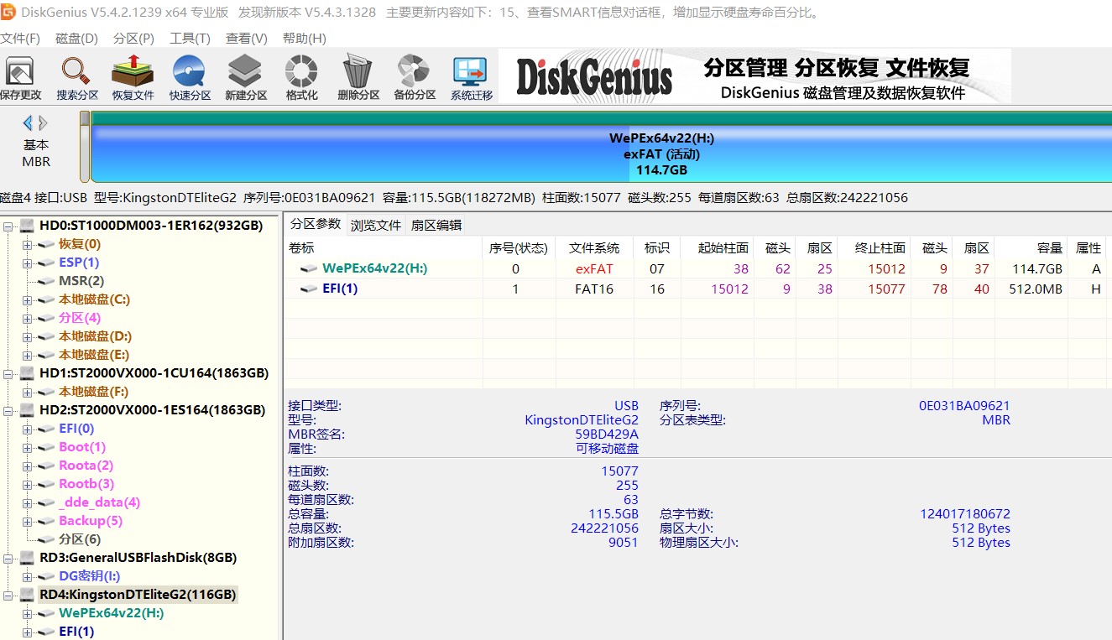
Task: Click the HD1 ST2000VX000-1CU164 disk icon
Action: click(27, 373)
